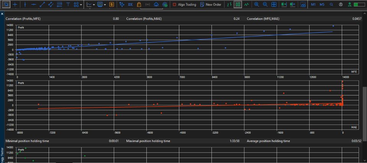Click the Average position holding time value 0:03:52
The image size is (367, 163).
(x=356, y=141)
